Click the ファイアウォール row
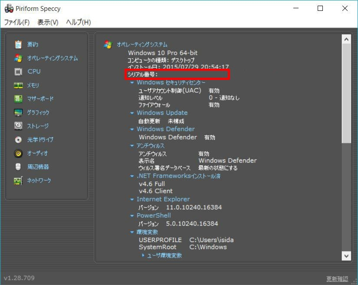358x285 pixels. coord(179,105)
